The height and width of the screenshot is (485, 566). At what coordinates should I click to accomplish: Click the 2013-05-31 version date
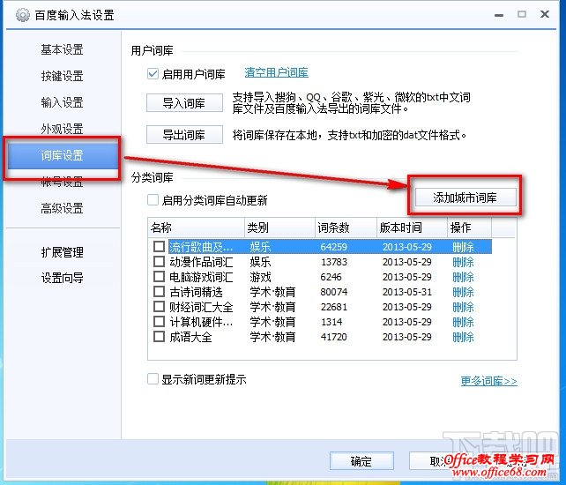tap(407, 292)
